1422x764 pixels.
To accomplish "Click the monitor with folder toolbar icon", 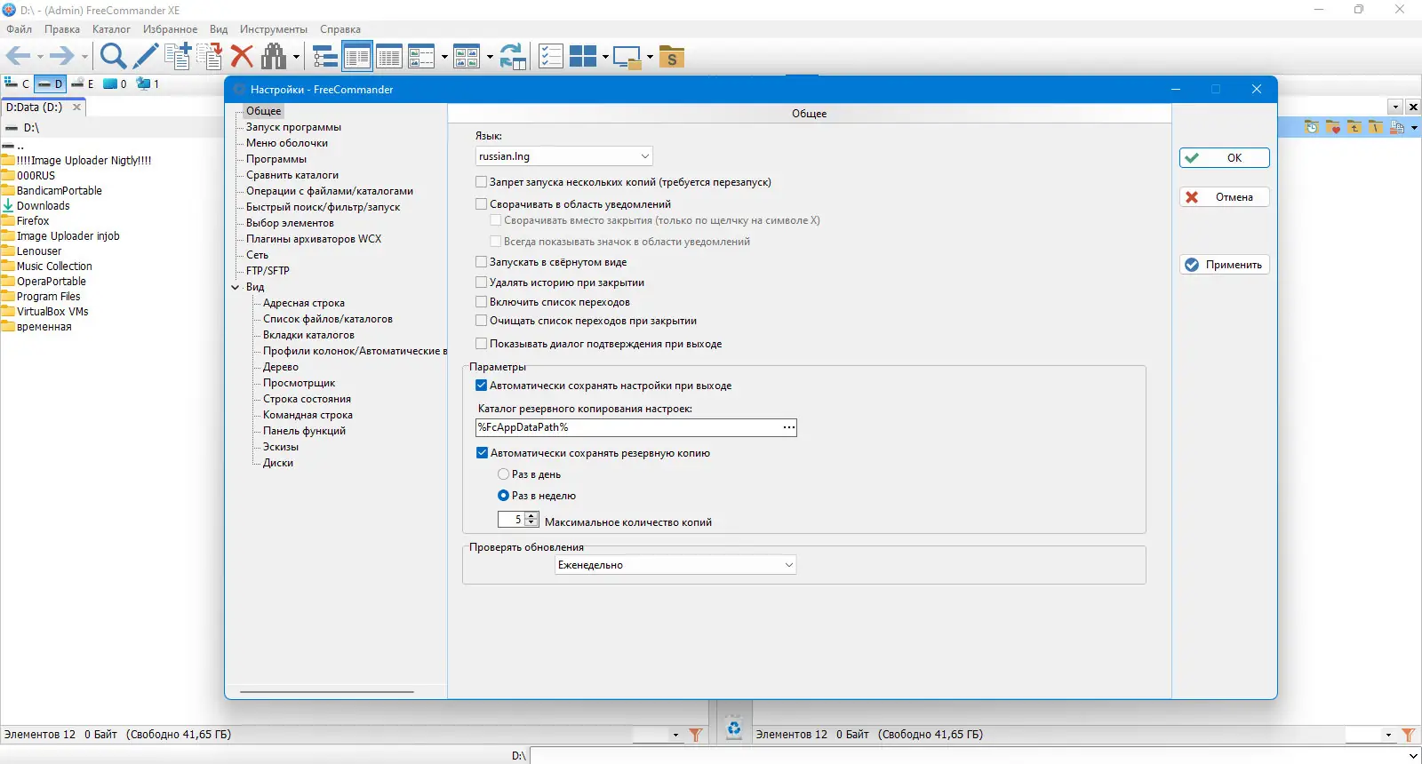I will pyautogui.click(x=627, y=57).
